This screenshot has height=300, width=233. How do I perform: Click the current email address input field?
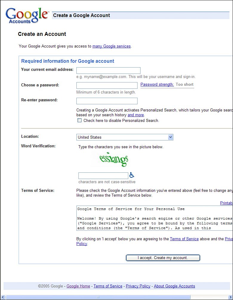(108, 71)
